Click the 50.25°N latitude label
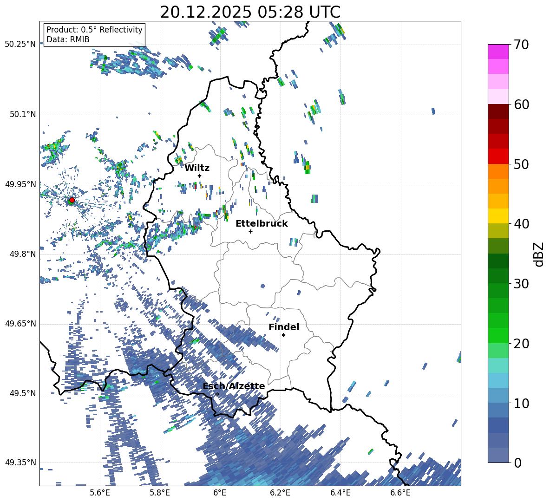 [x=20, y=45]
